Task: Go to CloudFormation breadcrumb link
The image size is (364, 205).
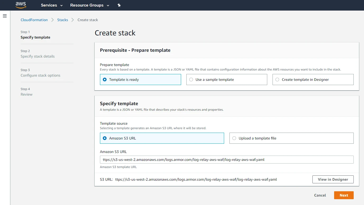Action: (x=34, y=20)
